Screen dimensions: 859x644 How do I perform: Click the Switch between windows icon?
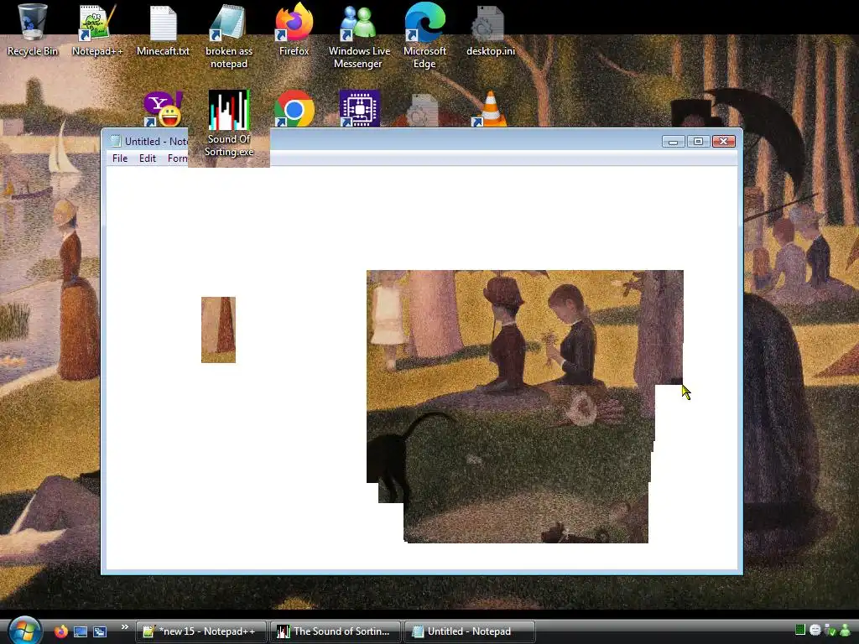click(x=100, y=631)
